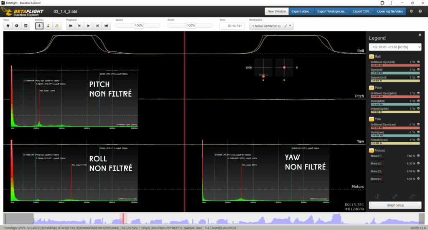
Task: Collapse the Roll legend group
Action: (x=371, y=56)
